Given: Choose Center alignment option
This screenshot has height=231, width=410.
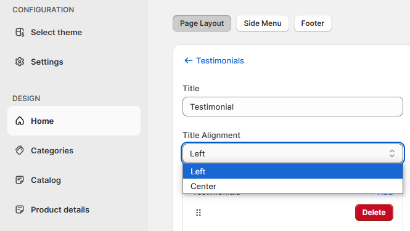Looking at the screenshot, I should [293, 186].
